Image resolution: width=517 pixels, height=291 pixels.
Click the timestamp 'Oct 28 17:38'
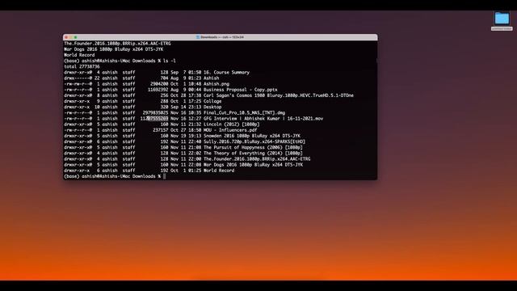click(186, 95)
